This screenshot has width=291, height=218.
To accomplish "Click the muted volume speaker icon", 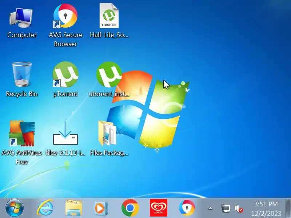I will [x=239, y=208].
